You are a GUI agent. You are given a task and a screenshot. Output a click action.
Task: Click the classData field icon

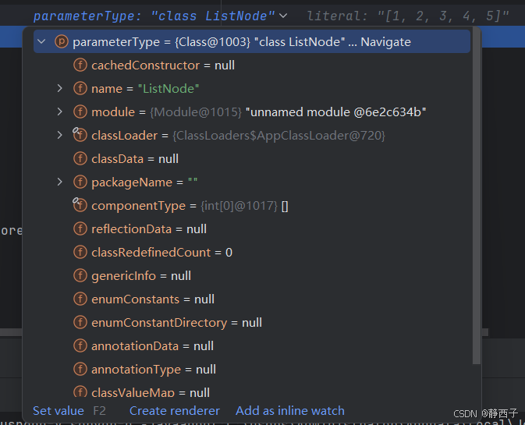[x=80, y=158]
